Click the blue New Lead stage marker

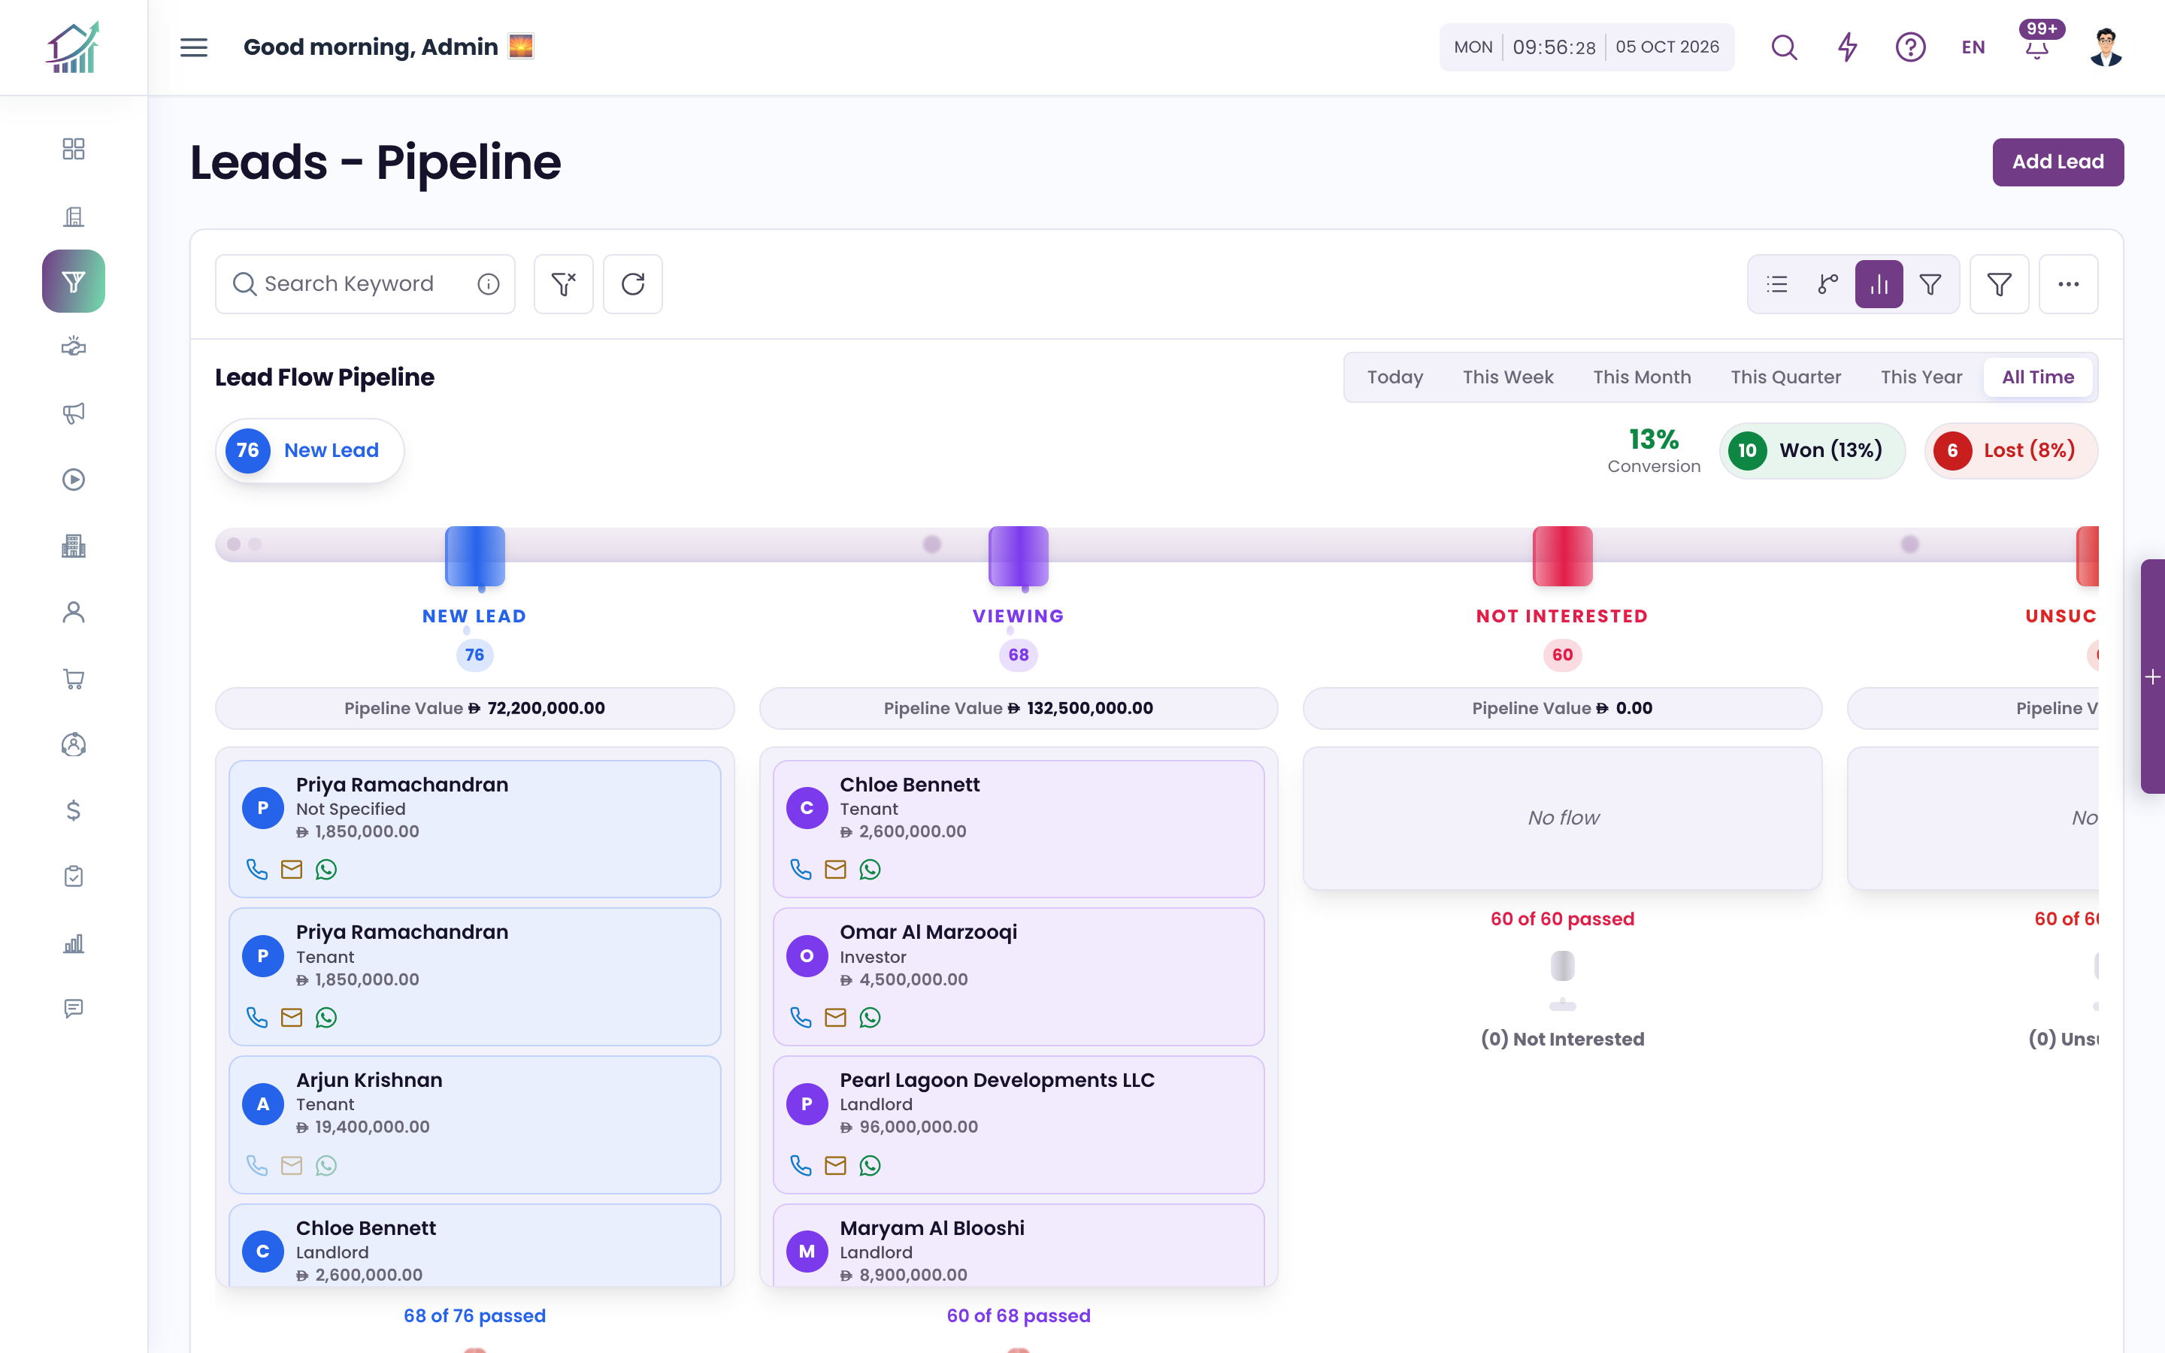pos(475,555)
